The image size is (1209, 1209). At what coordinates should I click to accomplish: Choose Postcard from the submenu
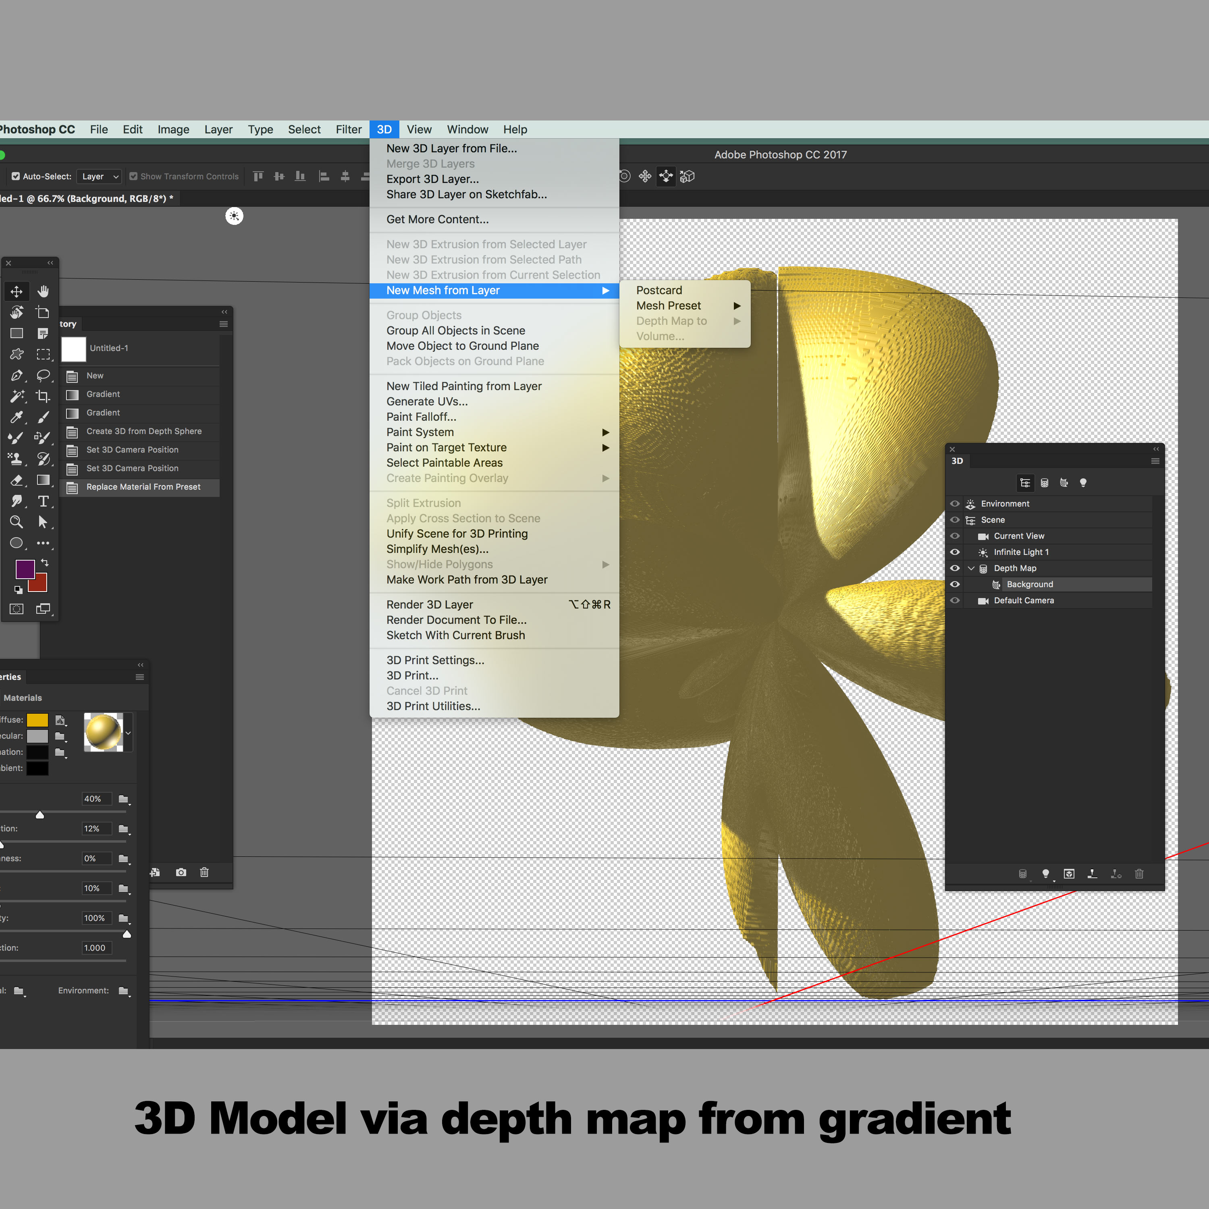685,290
